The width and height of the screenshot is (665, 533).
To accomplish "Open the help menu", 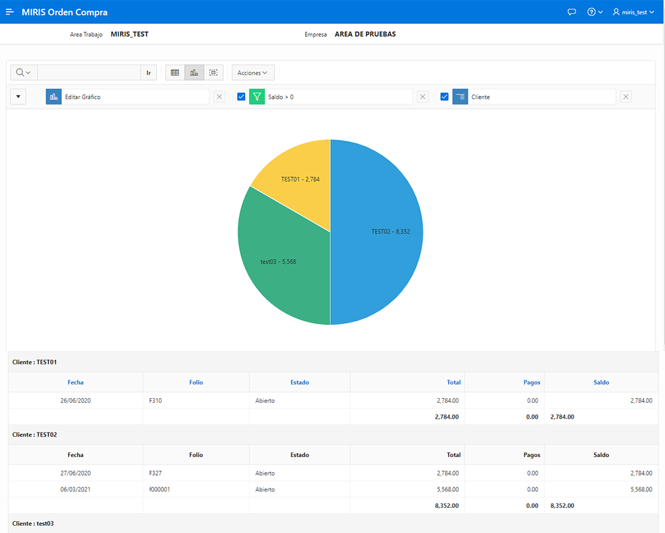I will click(595, 12).
